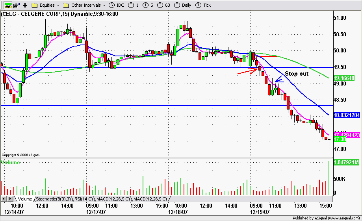Click the 12/14/07 date label
Screen dimensions: 362x221
pyautogui.click(x=14, y=212)
